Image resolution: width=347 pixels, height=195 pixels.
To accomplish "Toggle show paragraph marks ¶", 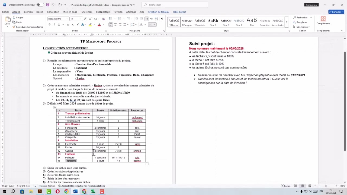I will pyautogui.click(x=162, y=19).
